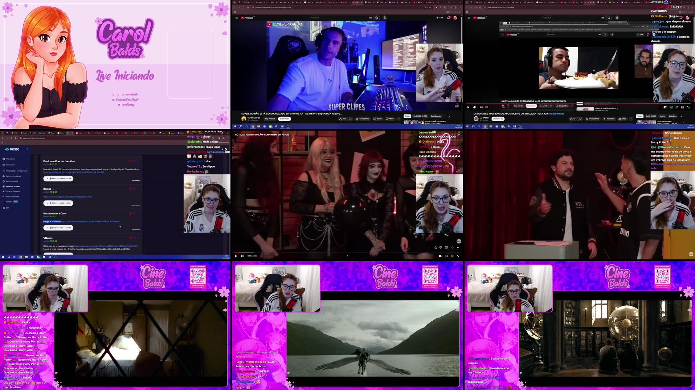Image resolution: width=695 pixels, height=390 pixels.
Task: Click the "Inscrever-se" subscribe button
Action: coord(284,119)
